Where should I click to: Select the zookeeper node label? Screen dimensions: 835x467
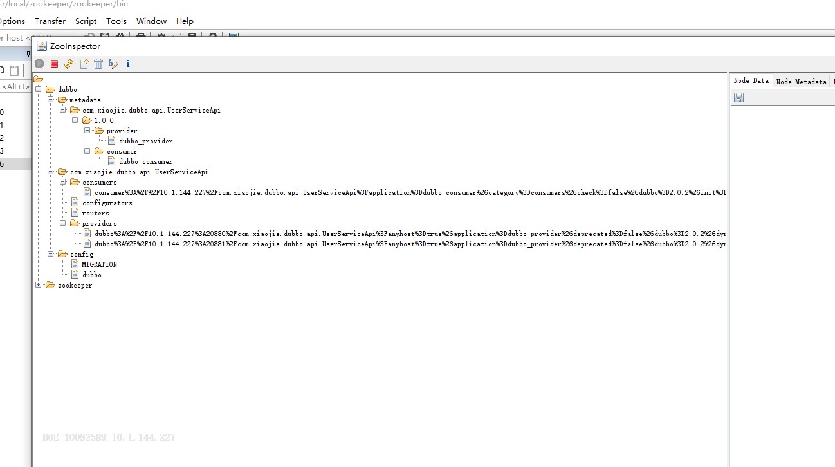point(75,285)
